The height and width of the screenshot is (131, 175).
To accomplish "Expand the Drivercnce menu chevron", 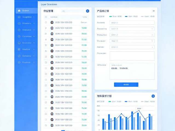I will pyautogui.click(x=34, y=43).
